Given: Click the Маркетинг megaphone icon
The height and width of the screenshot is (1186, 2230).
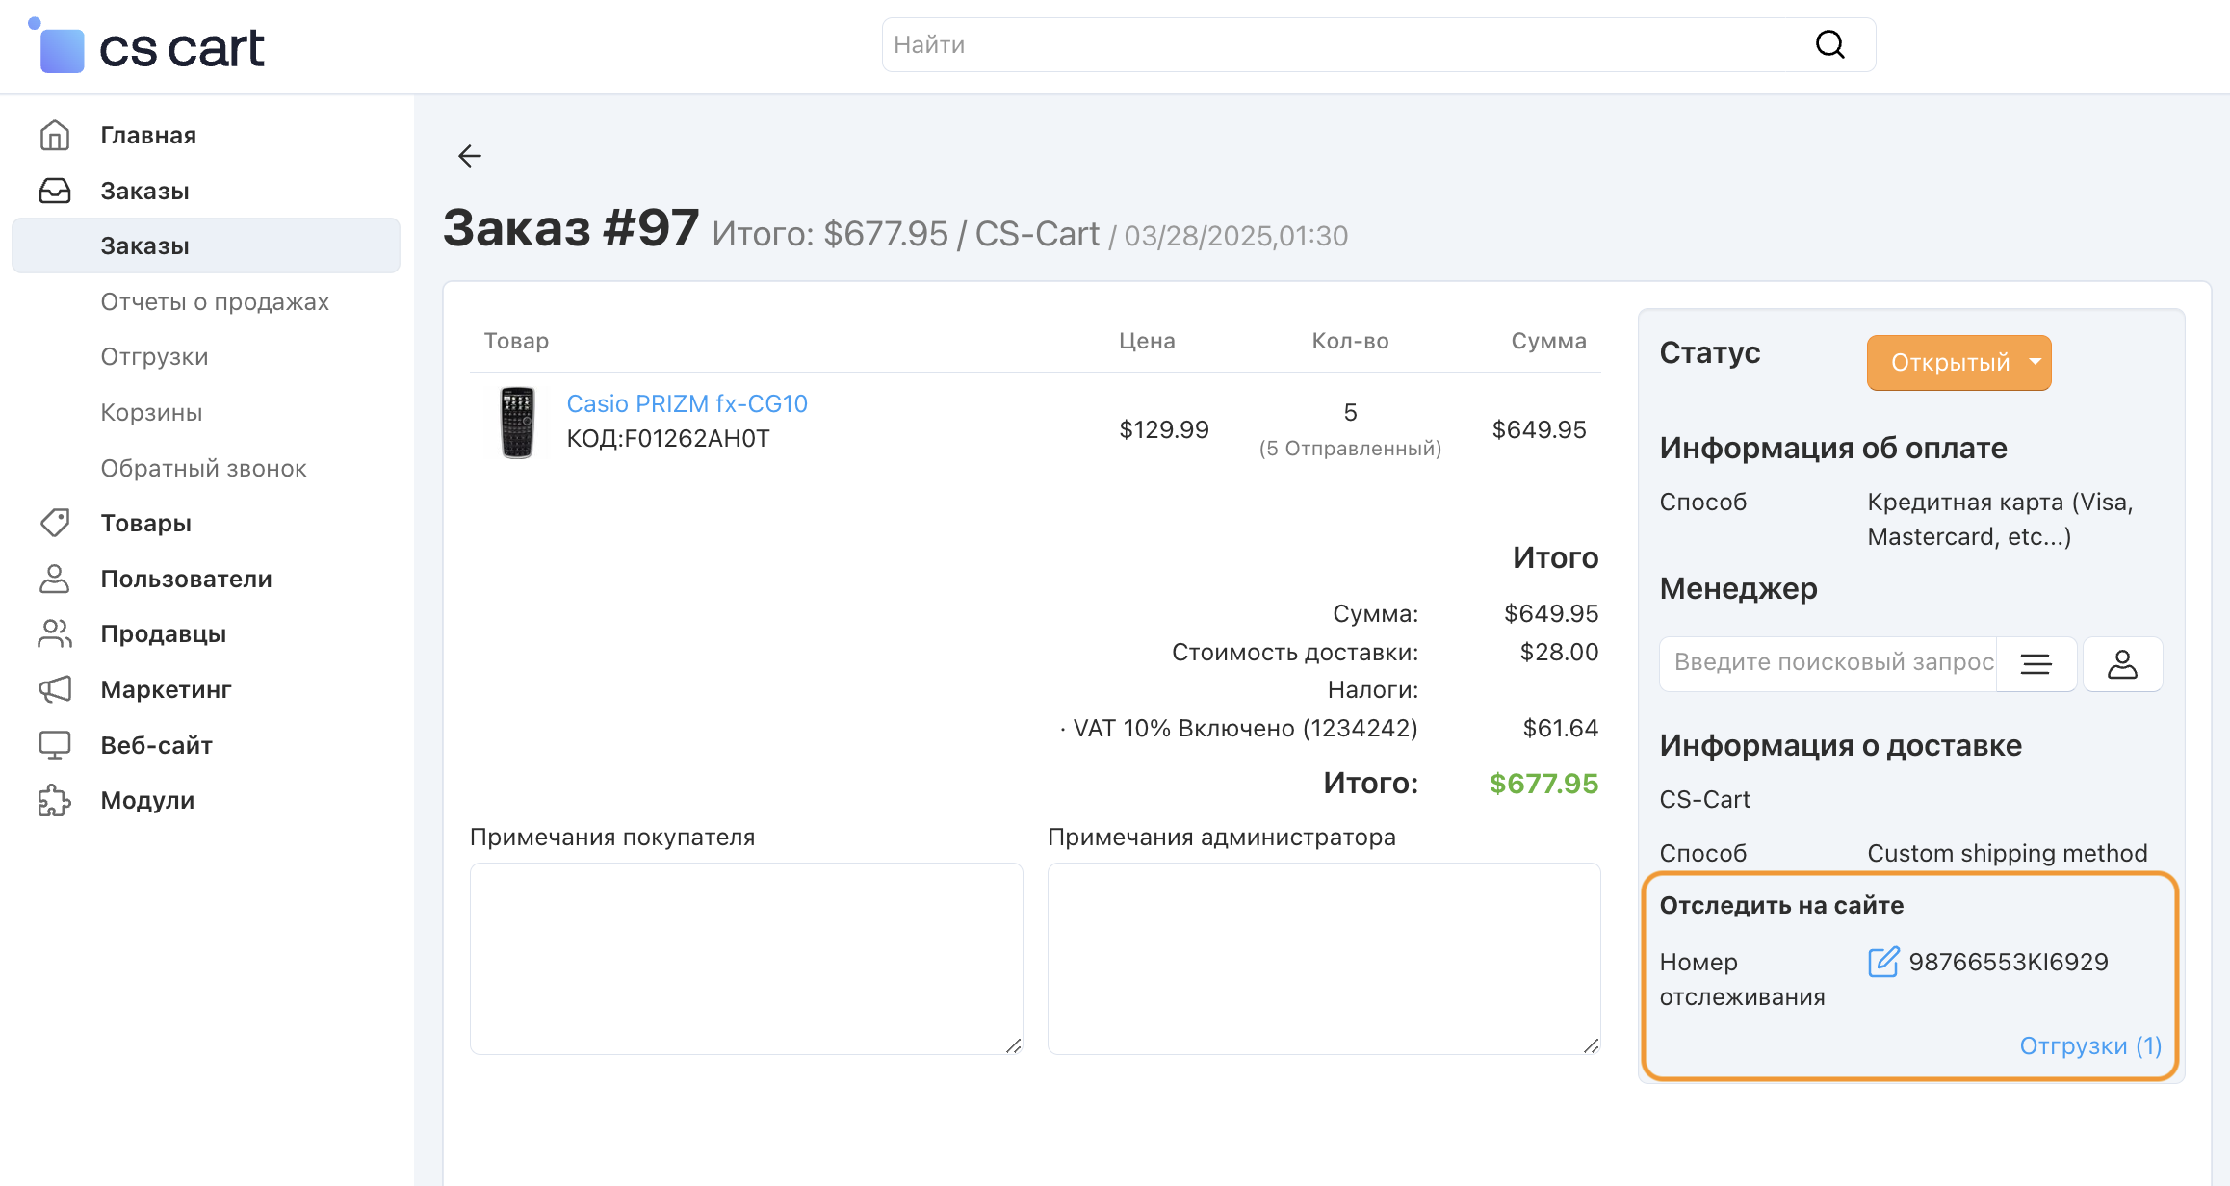Looking at the screenshot, I should tap(55, 689).
